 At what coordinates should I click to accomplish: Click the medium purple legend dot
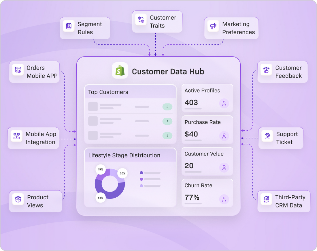[141, 179]
